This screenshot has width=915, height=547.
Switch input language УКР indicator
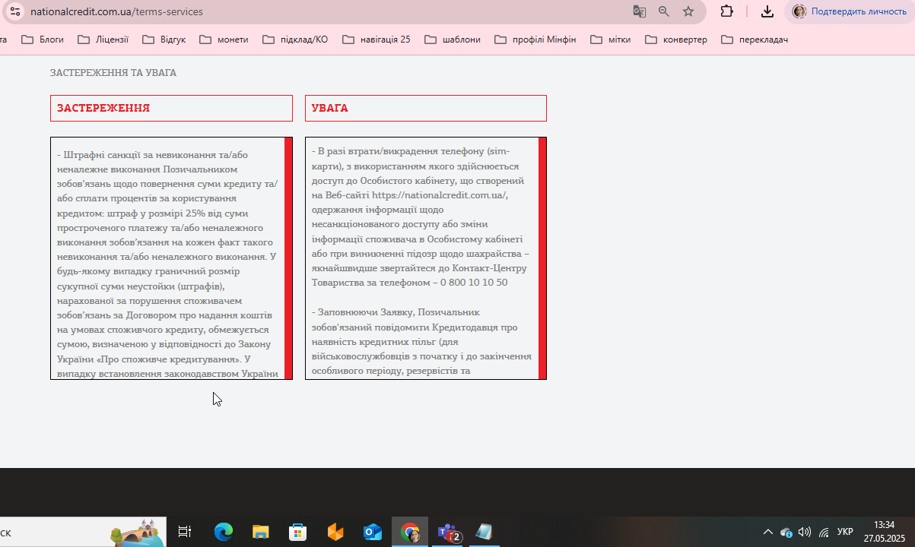coord(845,533)
